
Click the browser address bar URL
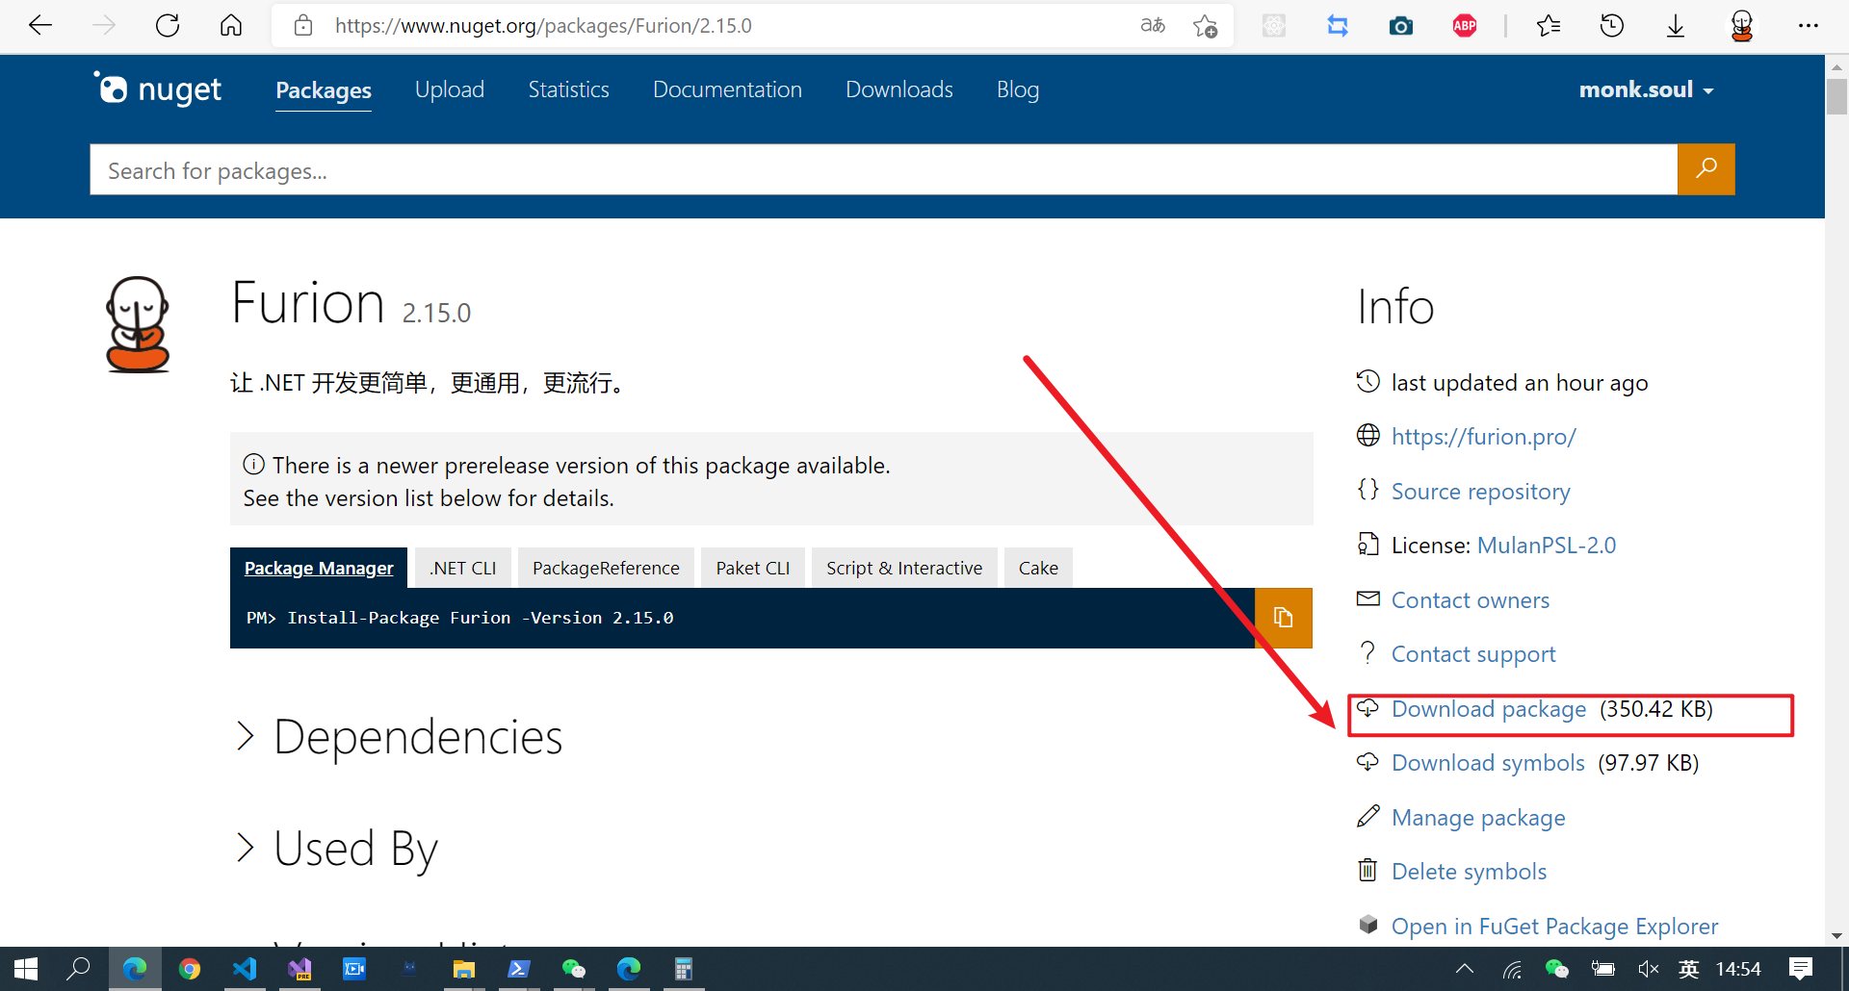click(543, 26)
